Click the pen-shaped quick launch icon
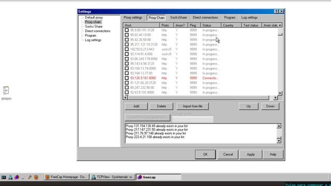The width and height of the screenshot is (331, 186). [30, 177]
